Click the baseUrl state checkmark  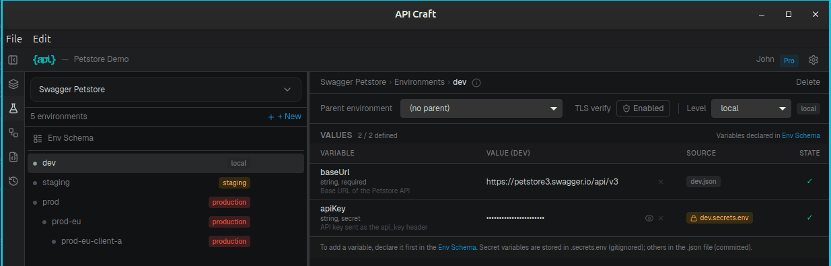pyautogui.click(x=809, y=182)
